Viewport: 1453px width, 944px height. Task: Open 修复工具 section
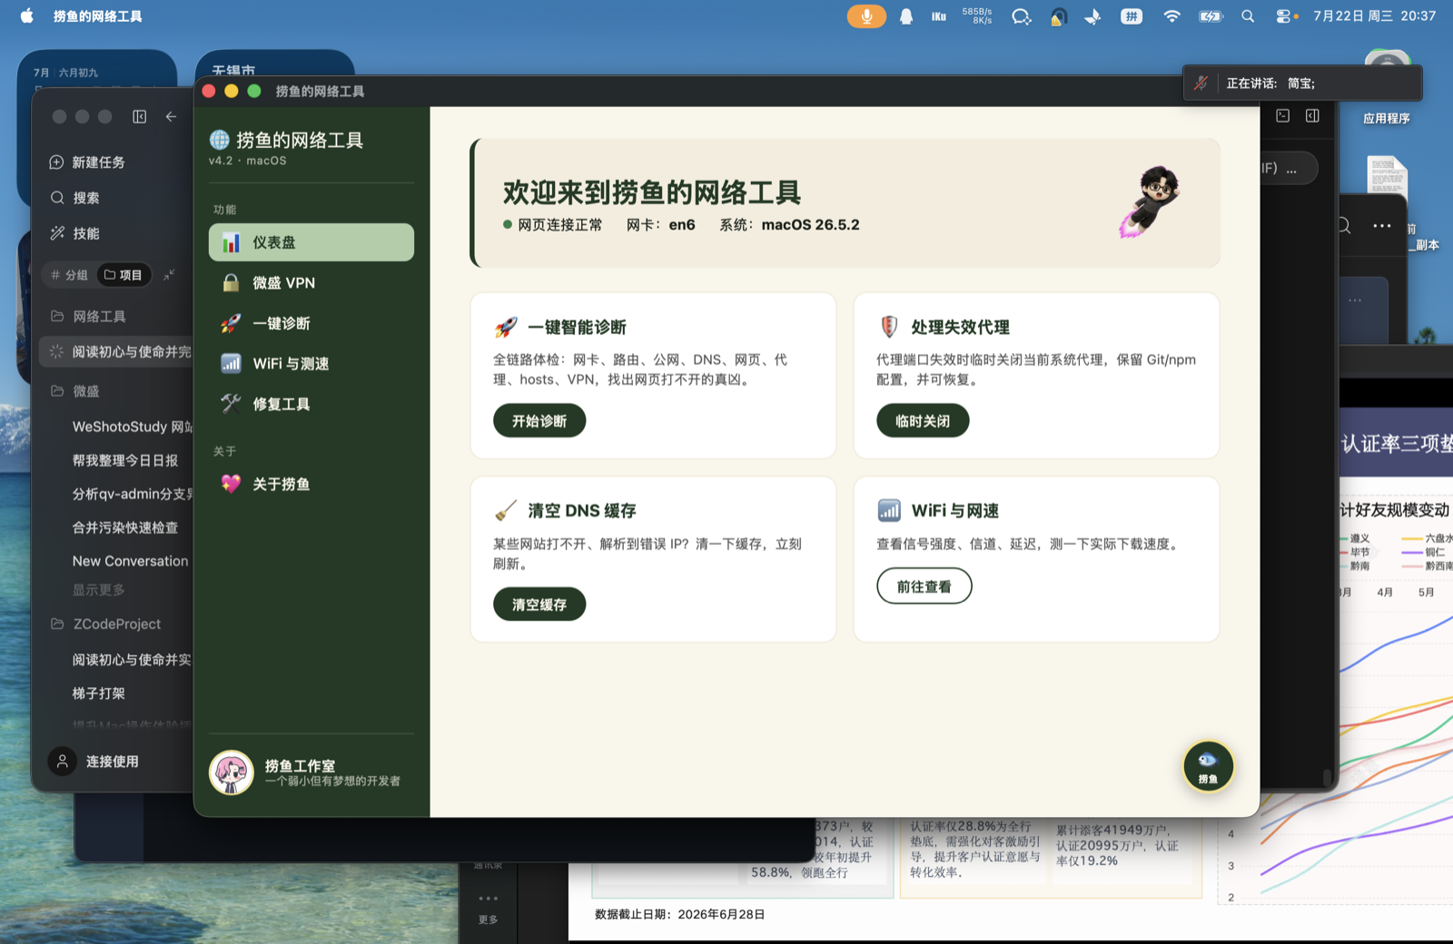[x=311, y=404]
